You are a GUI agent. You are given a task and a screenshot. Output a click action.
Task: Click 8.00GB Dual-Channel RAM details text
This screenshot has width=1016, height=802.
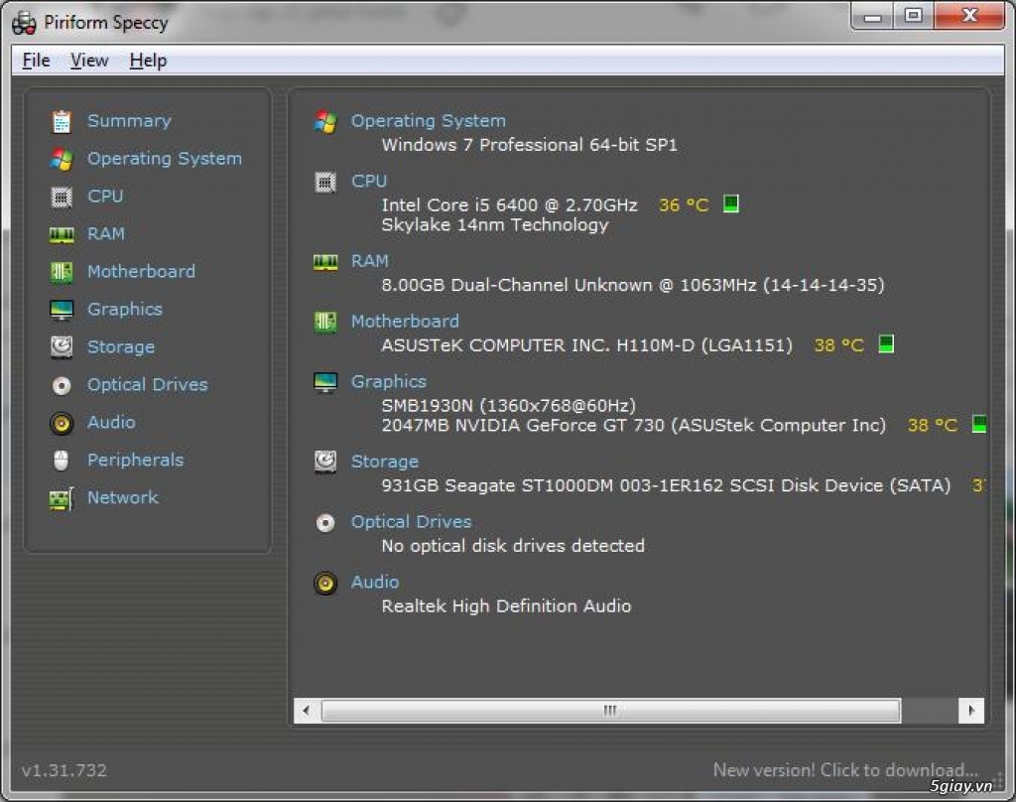(x=633, y=285)
